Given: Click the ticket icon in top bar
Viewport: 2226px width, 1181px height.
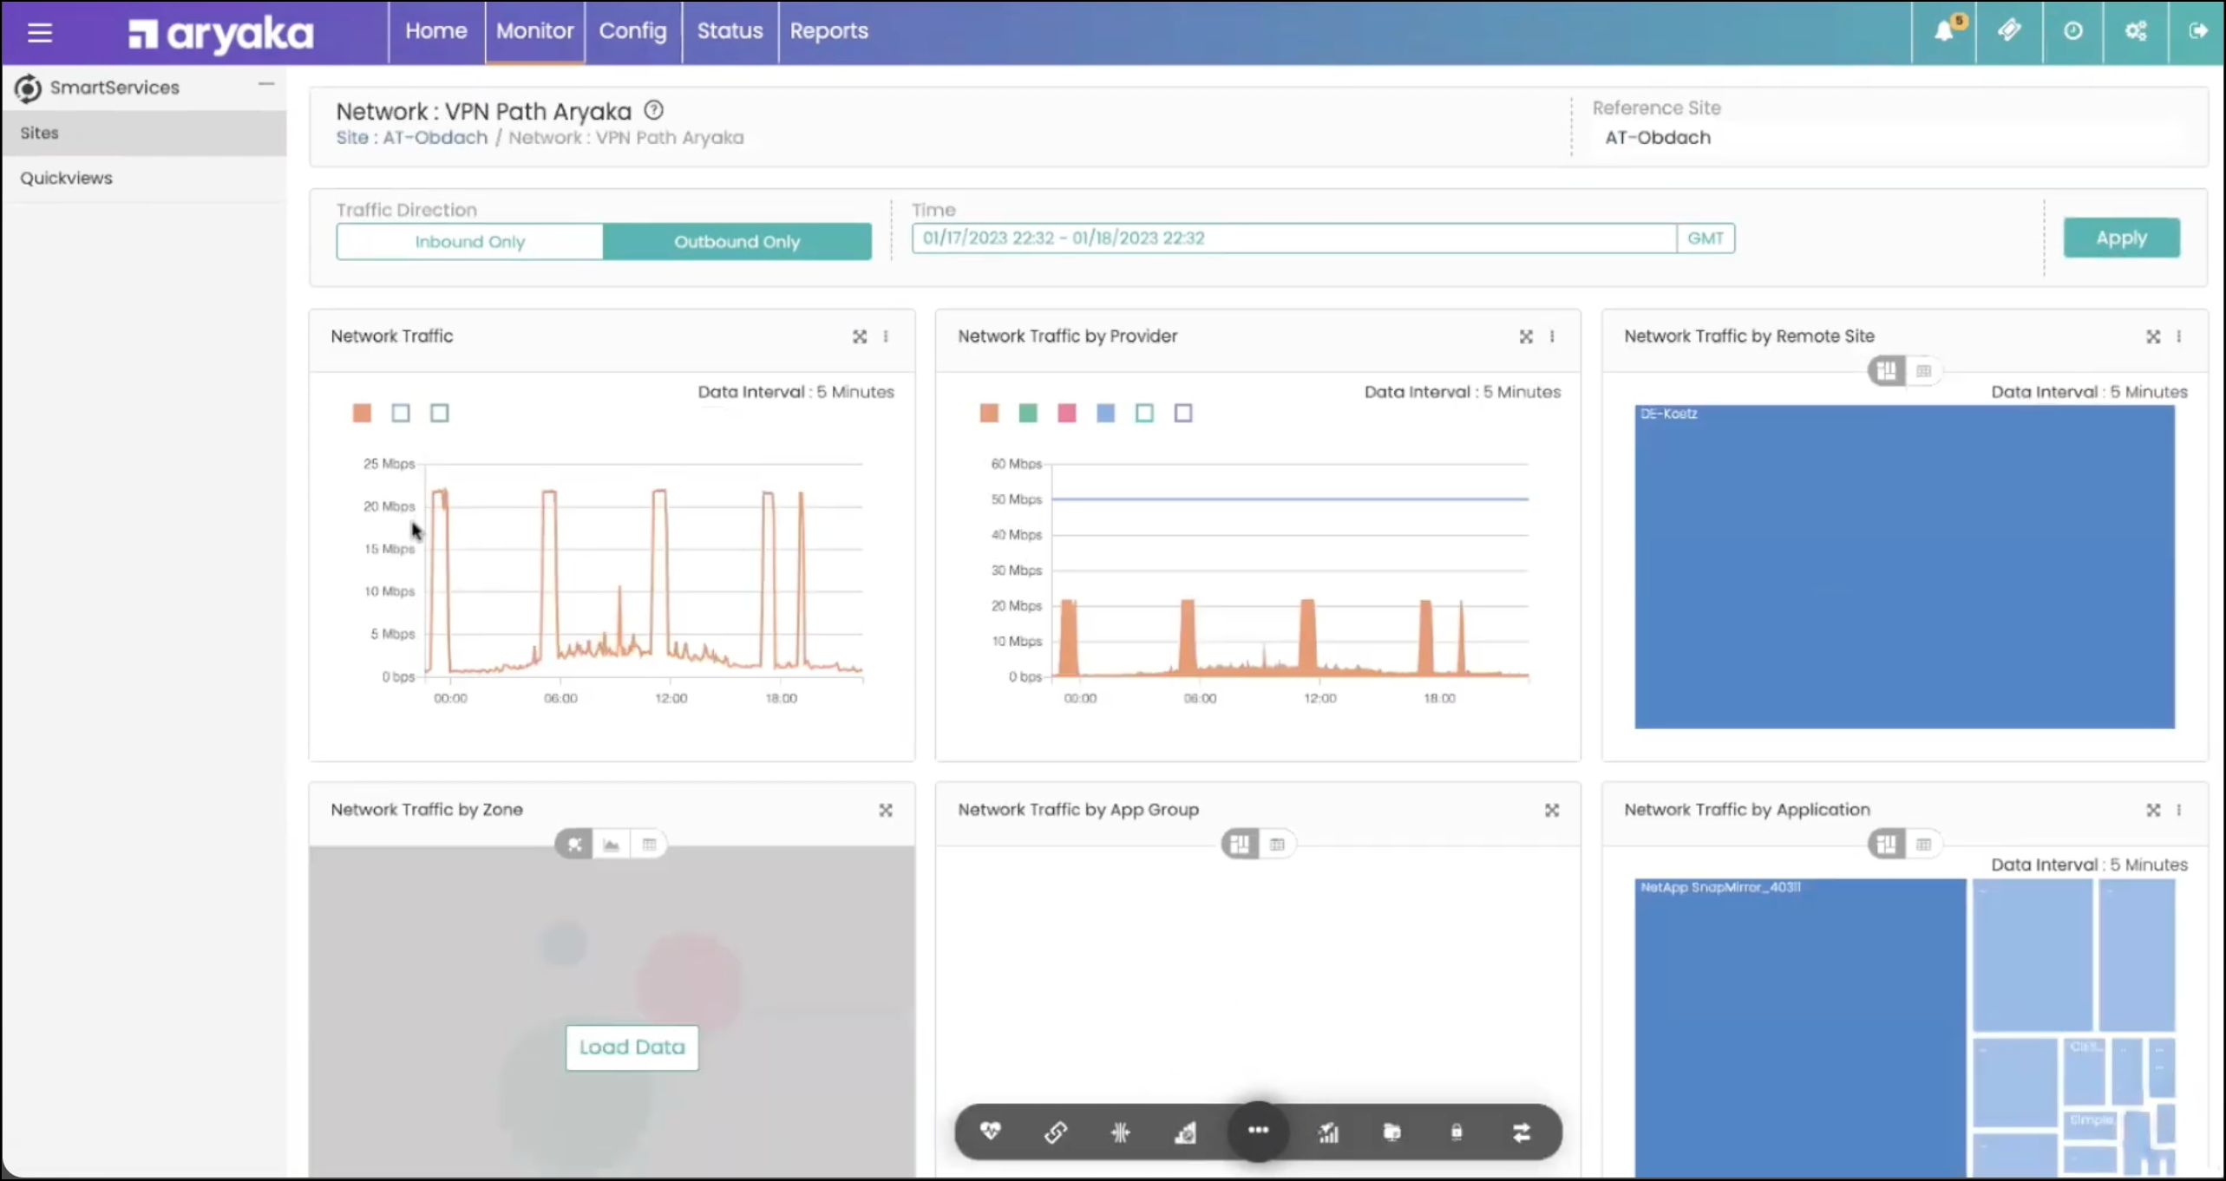Looking at the screenshot, I should tap(2009, 31).
